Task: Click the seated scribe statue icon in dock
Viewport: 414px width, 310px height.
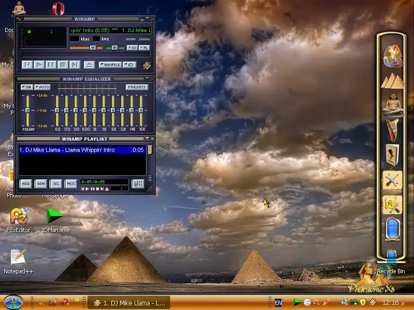Action: pos(393,104)
